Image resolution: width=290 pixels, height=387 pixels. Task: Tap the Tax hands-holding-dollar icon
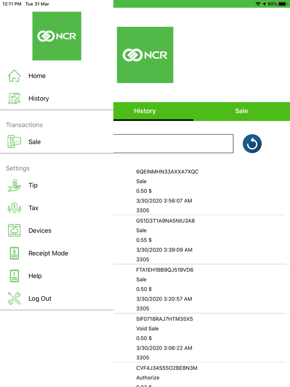click(14, 208)
